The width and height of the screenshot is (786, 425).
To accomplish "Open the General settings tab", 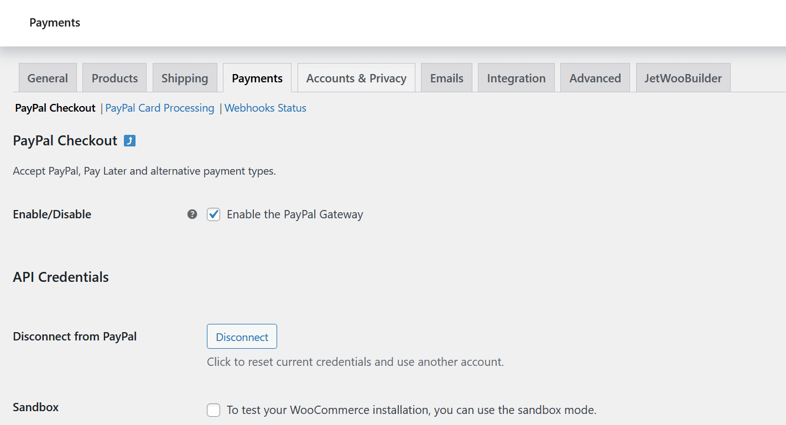I will (x=48, y=78).
